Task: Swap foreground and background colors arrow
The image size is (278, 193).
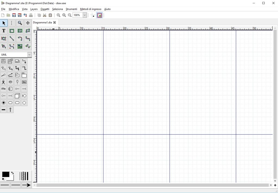Action: coord(12,173)
